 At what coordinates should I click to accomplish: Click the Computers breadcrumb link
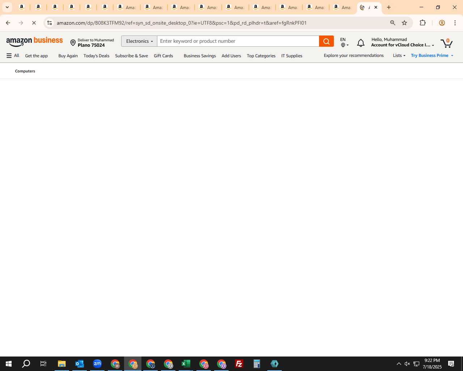coord(25,71)
